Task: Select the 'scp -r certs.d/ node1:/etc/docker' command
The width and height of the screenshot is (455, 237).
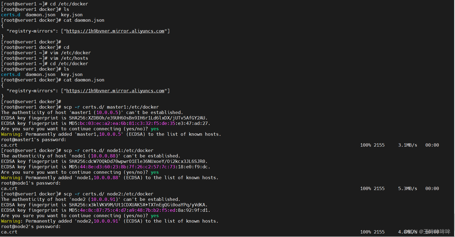Action: pyautogui.click(x=109, y=151)
